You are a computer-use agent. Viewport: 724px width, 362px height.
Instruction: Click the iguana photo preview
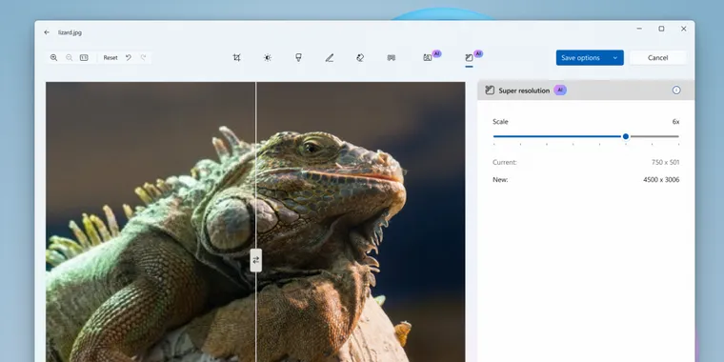255,222
